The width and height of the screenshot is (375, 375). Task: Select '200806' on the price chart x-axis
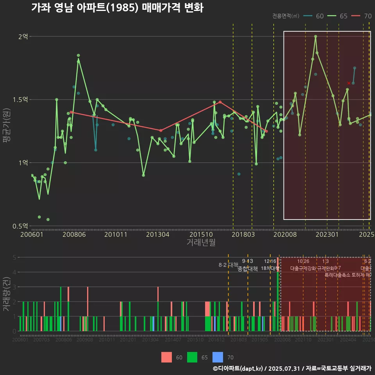74,234
